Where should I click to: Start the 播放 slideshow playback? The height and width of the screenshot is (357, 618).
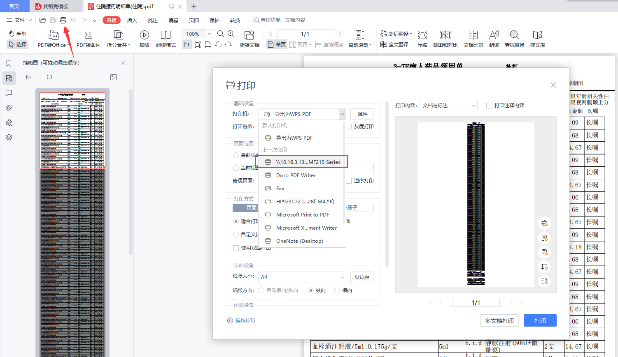tap(145, 39)
